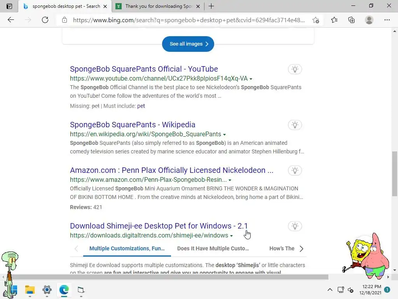
Task: Open File Explorer from taskbar
Action: pos(30,290)
